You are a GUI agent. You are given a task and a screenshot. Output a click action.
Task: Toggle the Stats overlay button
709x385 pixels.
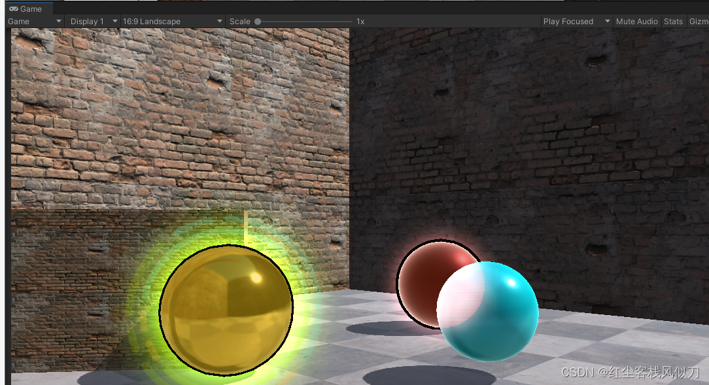point(673,21)
